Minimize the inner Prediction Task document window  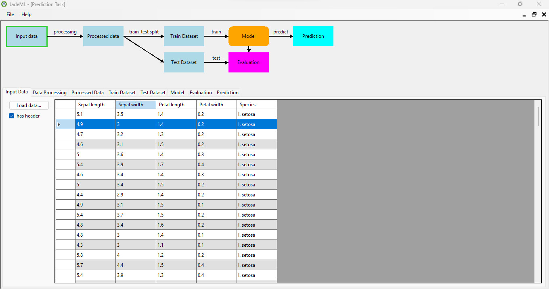pos(524,14)
